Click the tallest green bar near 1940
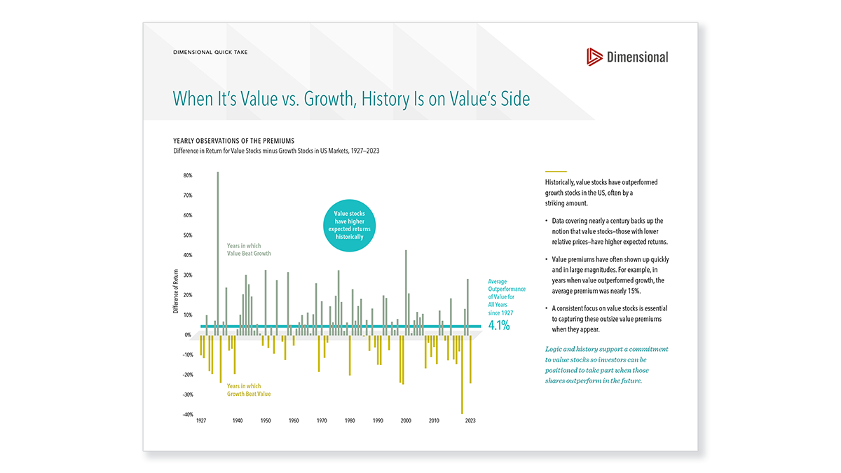 coord(217,252)
